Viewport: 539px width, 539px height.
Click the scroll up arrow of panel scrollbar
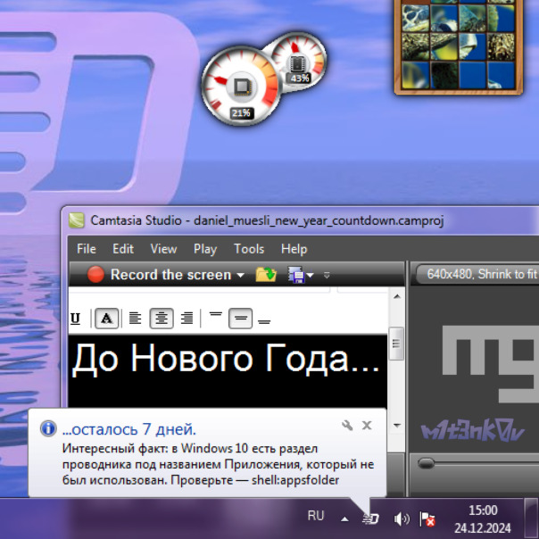tap(397, 296)
